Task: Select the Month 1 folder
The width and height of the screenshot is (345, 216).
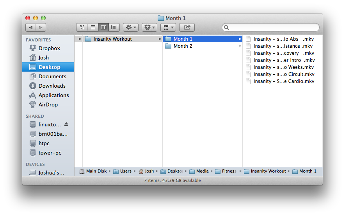Action: coord(203,39)
